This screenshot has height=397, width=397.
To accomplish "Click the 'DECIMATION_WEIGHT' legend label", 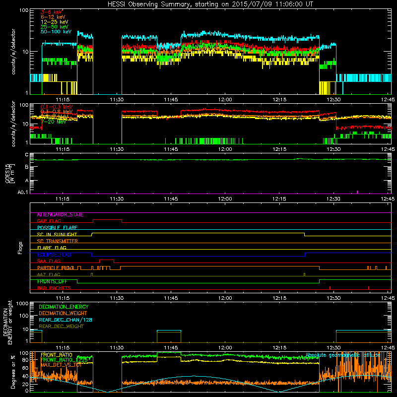I will [x=63, y=314].
